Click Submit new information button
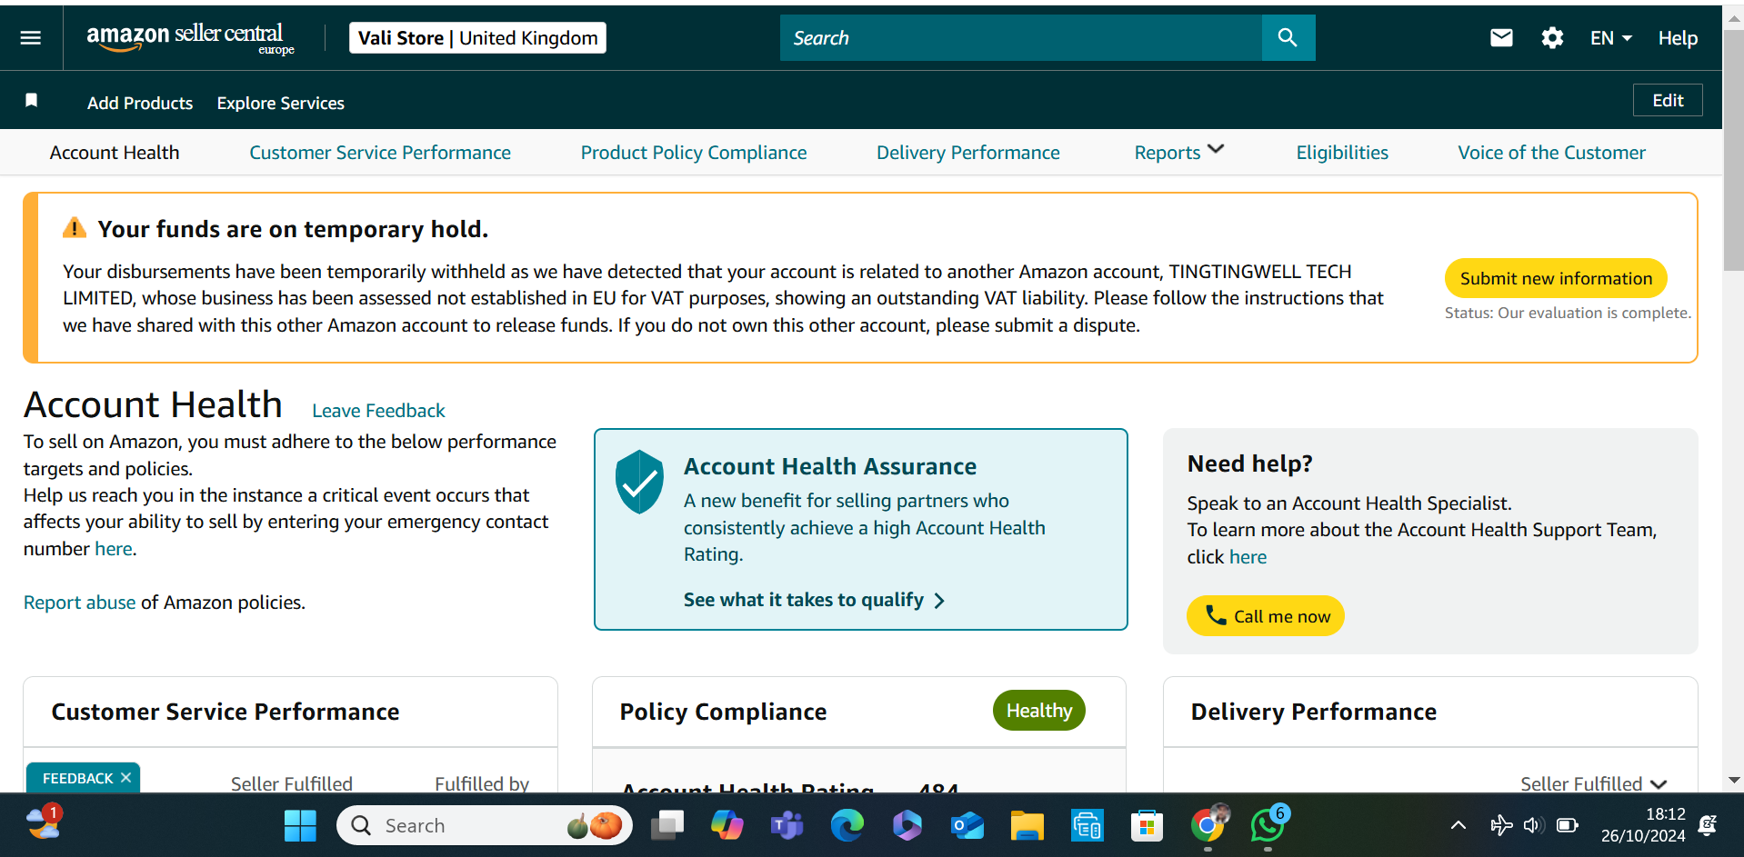1744x857 pixels. 1556,278
